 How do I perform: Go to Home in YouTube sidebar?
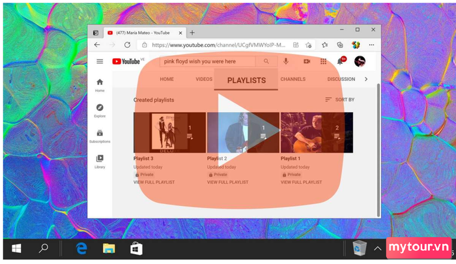(100, 85)
